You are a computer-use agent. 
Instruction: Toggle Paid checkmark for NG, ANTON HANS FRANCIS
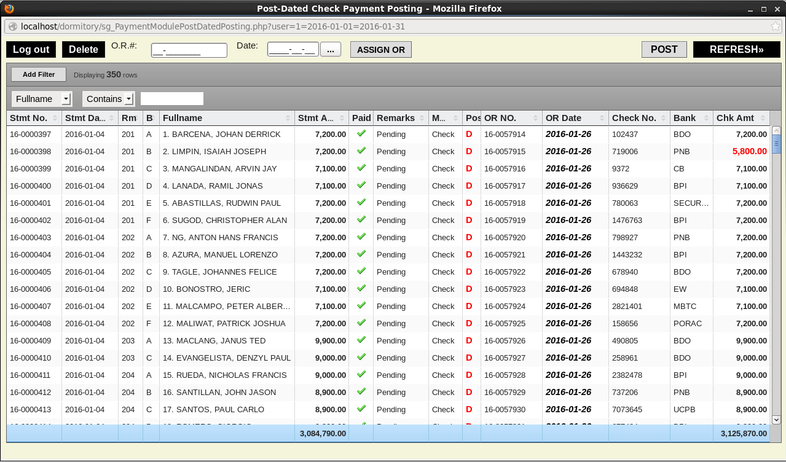coord(361,237)
